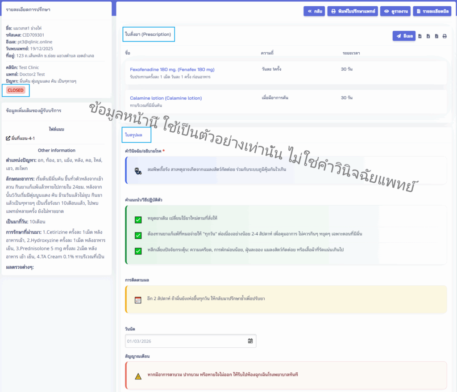Viewport: 457px width, 392px height.
Task: Open Fexofenadine 180 mg. medication link
Action: pos(172,70)
